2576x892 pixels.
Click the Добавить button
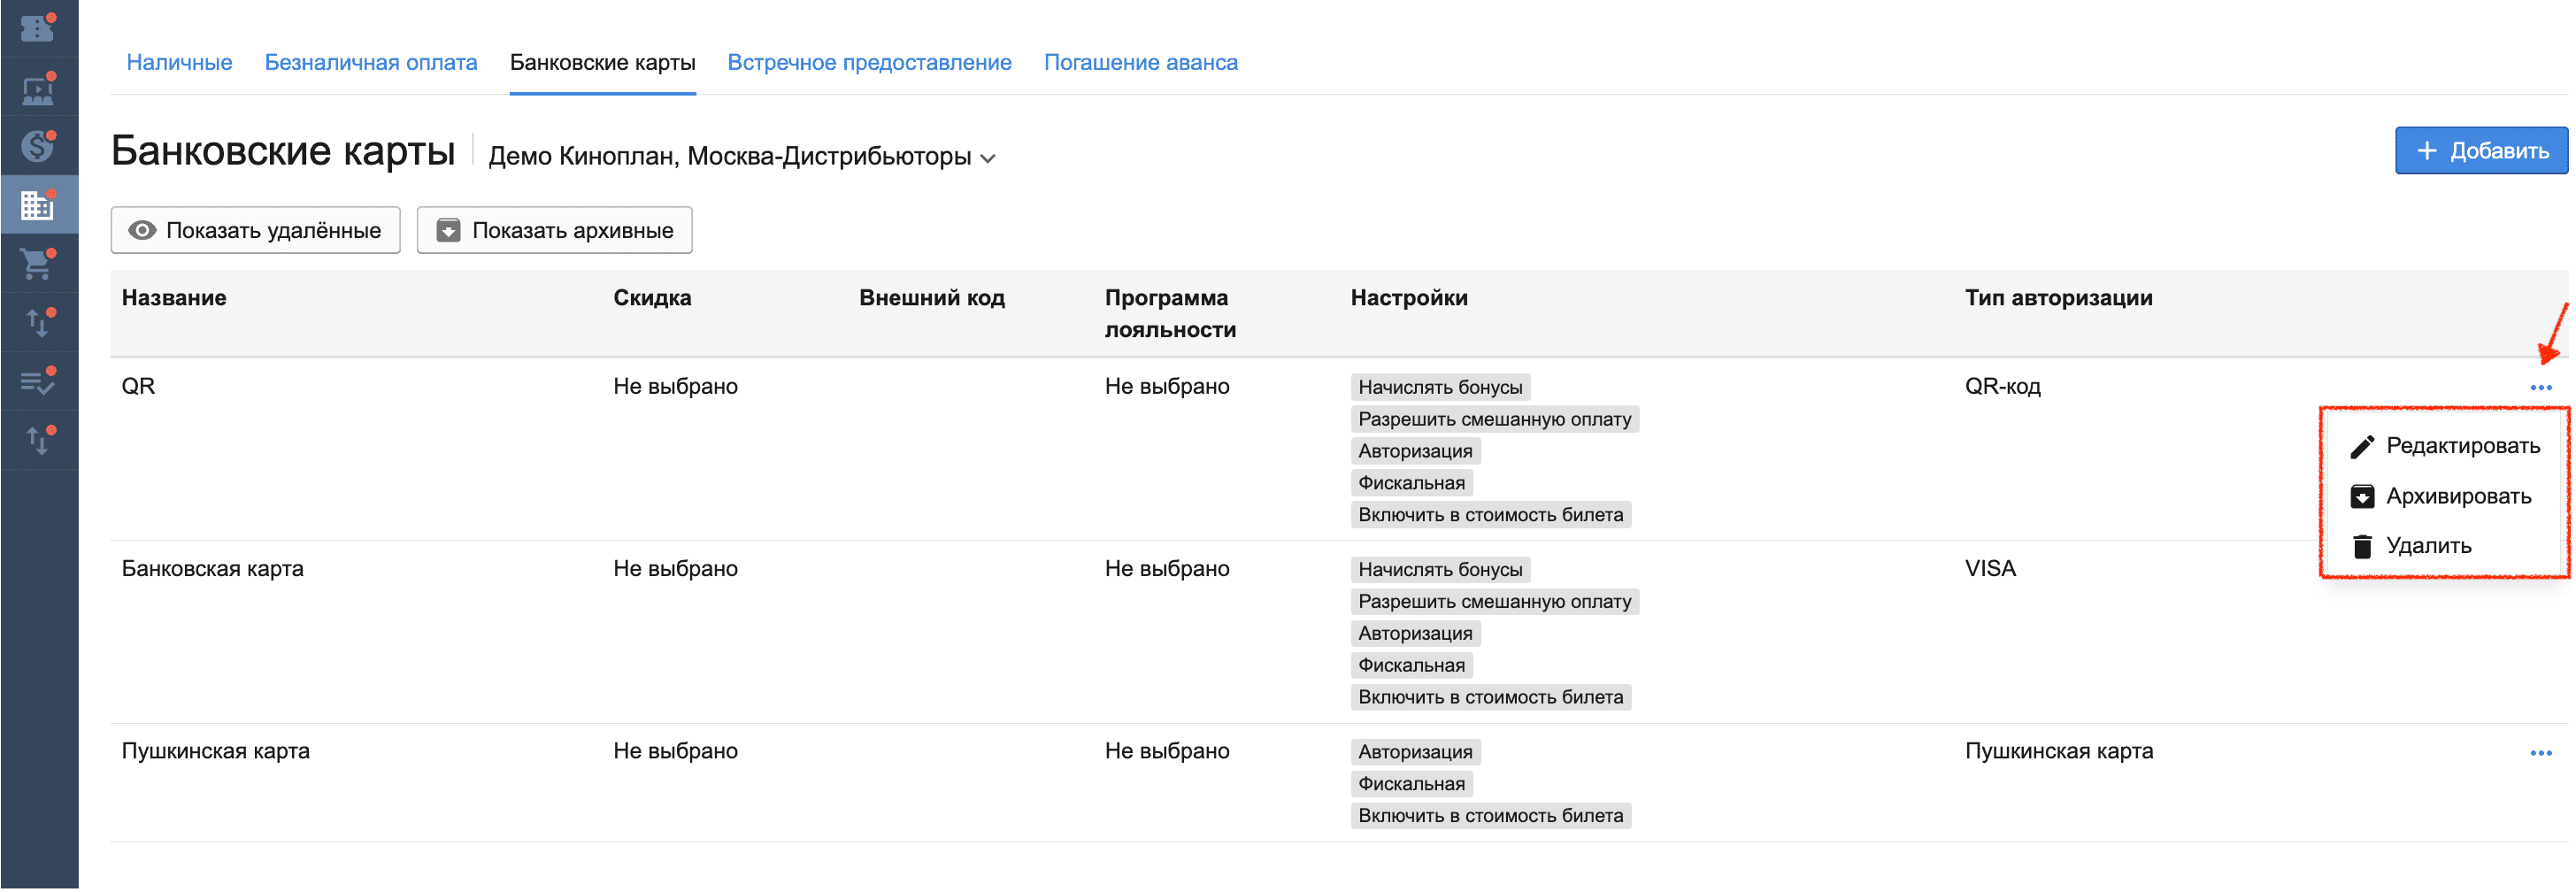click(2480, 151)
